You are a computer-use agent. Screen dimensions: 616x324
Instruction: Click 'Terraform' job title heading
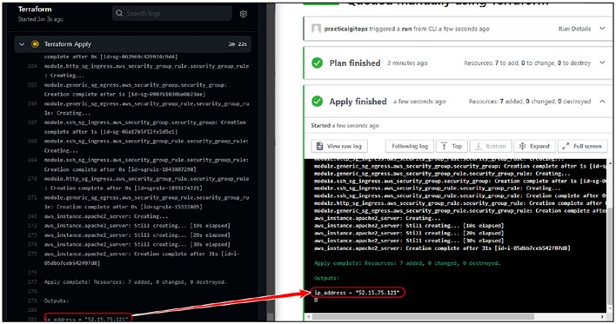coord(35,9)
